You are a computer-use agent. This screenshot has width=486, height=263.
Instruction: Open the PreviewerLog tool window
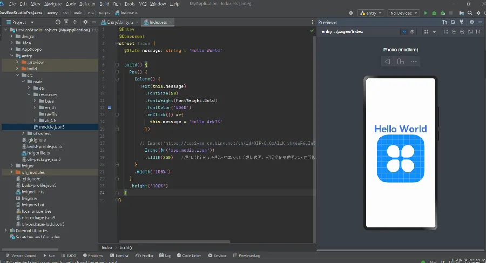[247, 255]
